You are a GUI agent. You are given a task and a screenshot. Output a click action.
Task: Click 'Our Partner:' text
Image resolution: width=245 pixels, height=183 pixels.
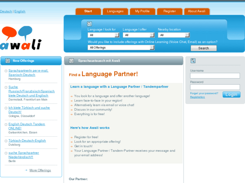coord(78,179)
